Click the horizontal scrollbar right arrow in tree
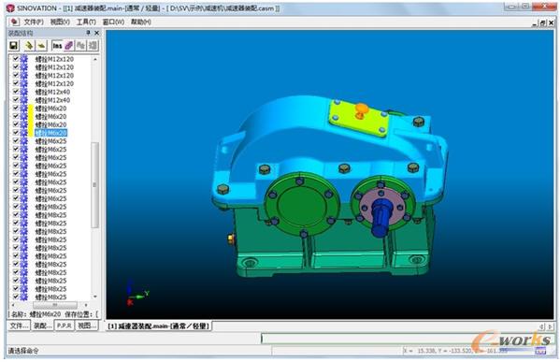The height and width of the screenshot is (362, 560). coord(86,305)
